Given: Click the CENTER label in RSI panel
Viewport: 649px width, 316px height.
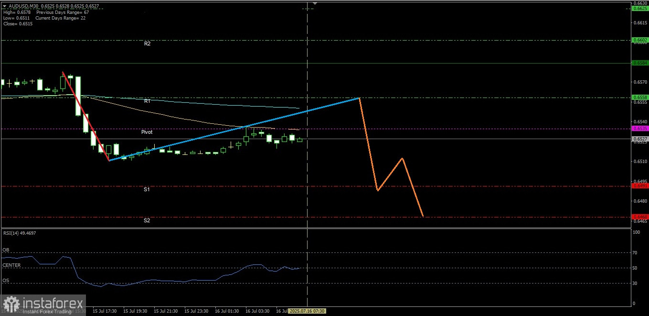Looking at the screenshot, I should coord(11,265).
